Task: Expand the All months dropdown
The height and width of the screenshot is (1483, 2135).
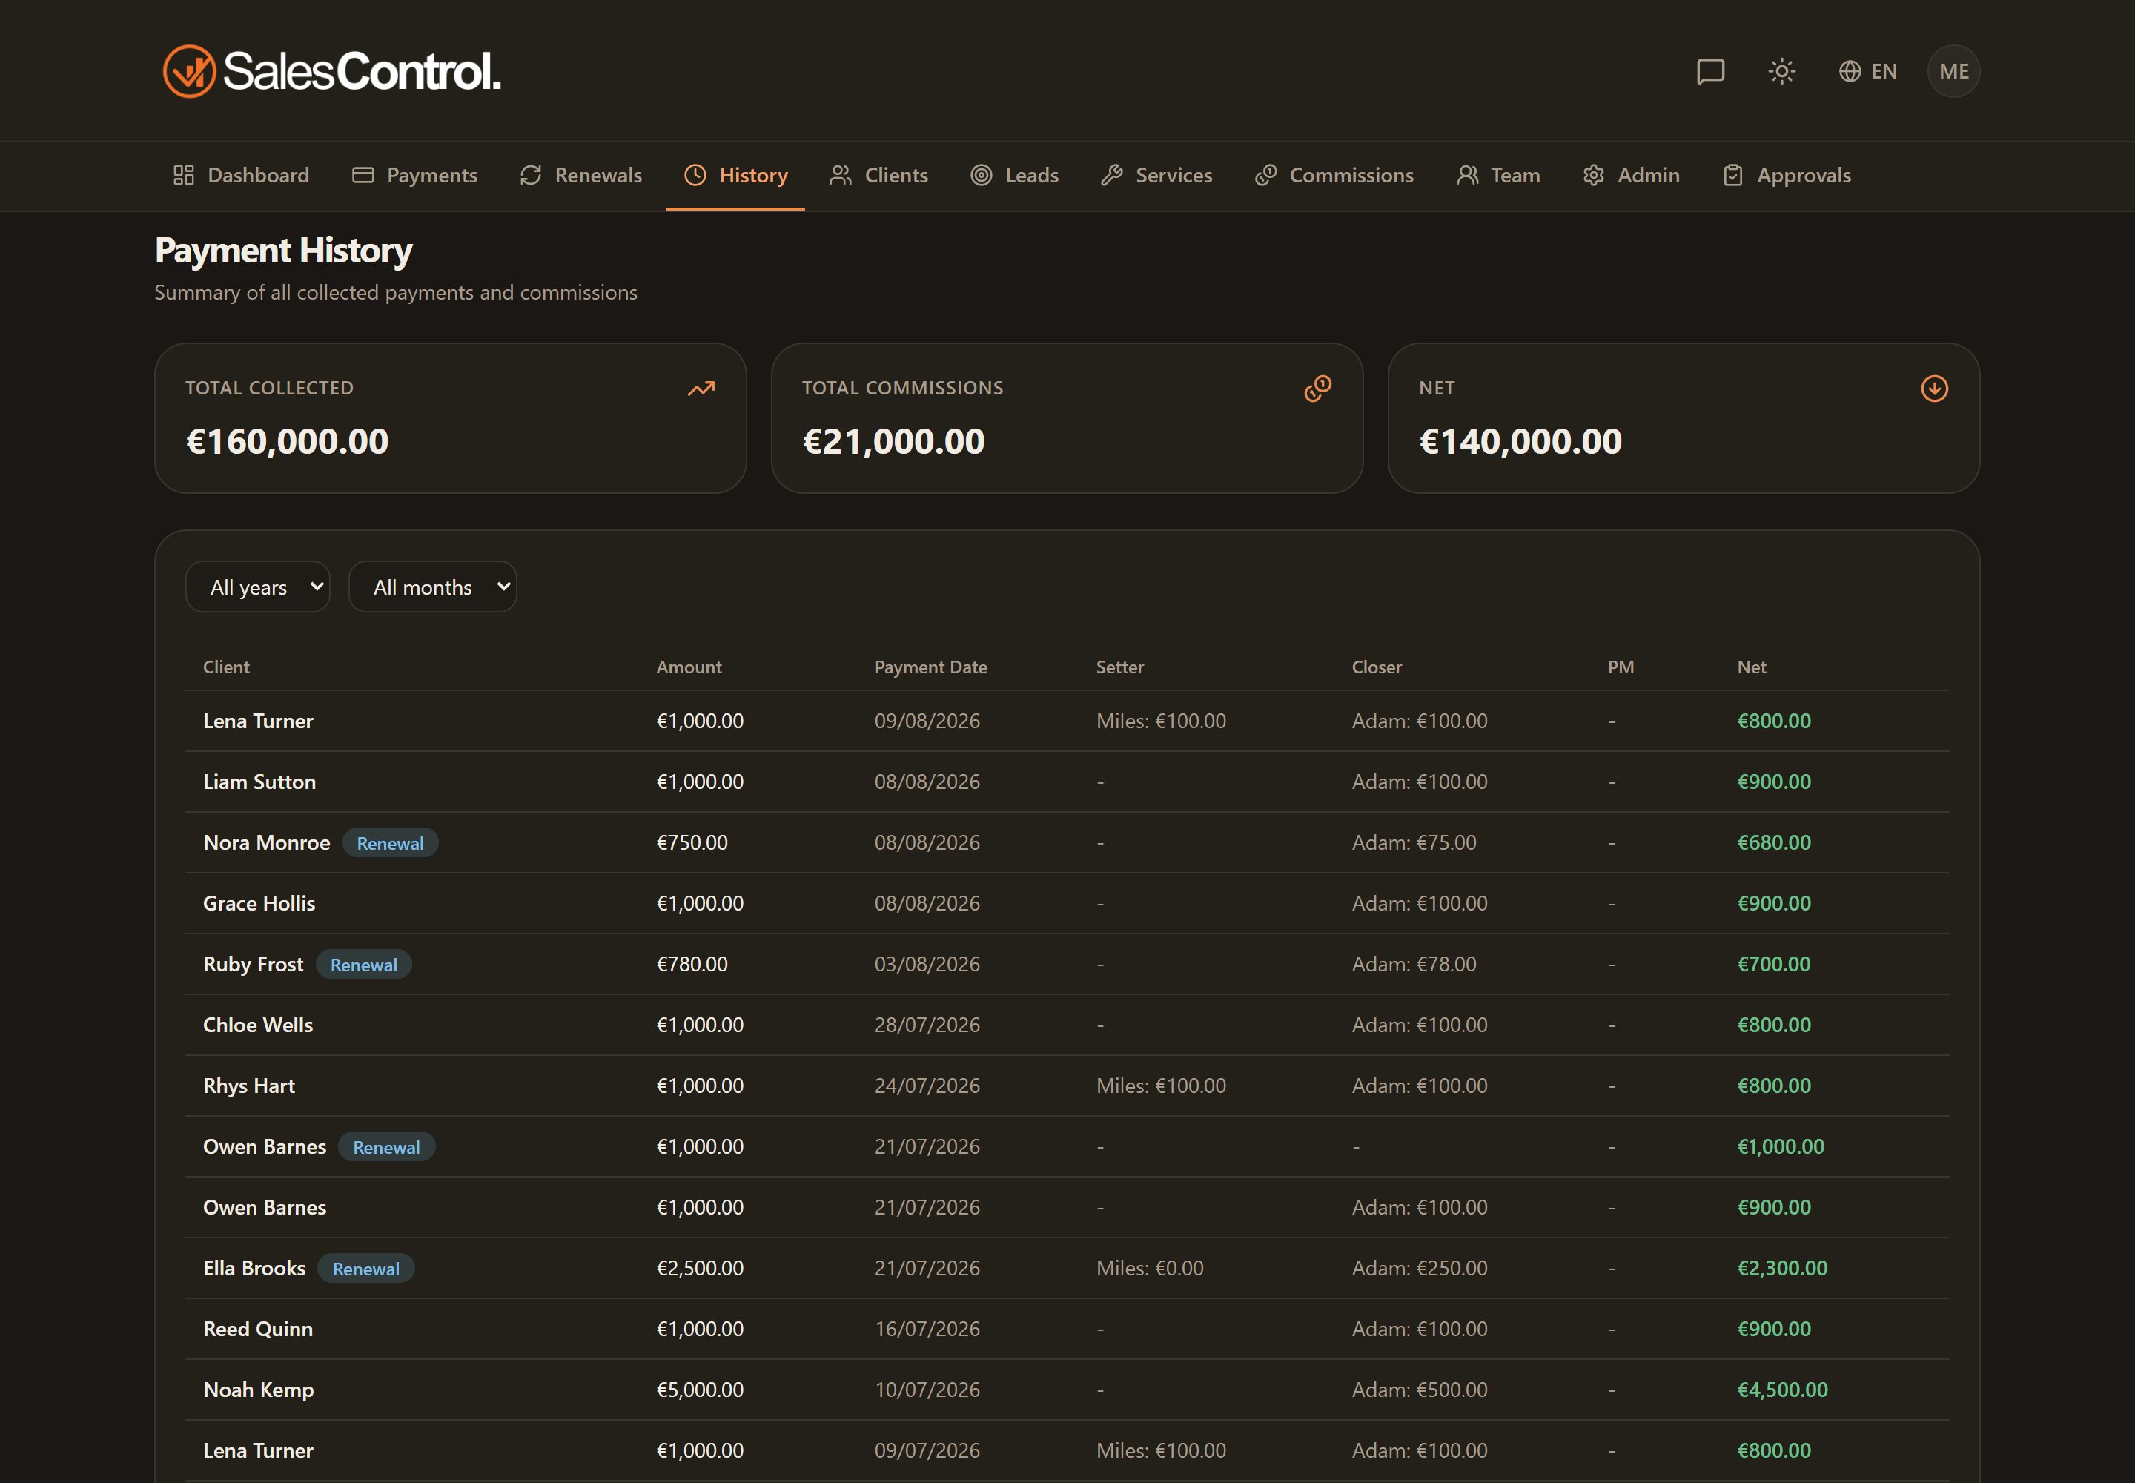Action: (x=433, y=587)
